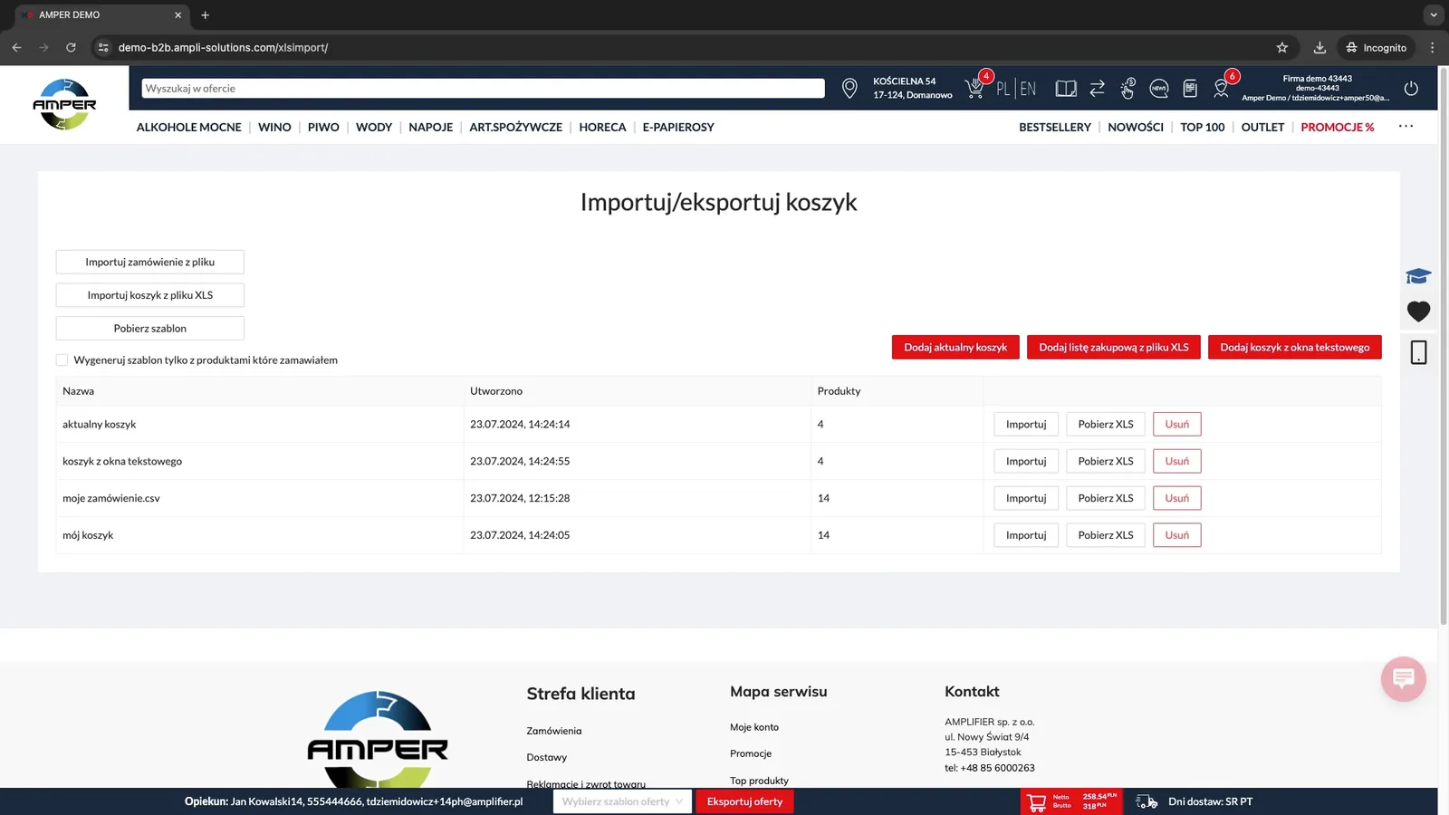
Task: Switch language to EN
Action: (x=1028, y=89)
